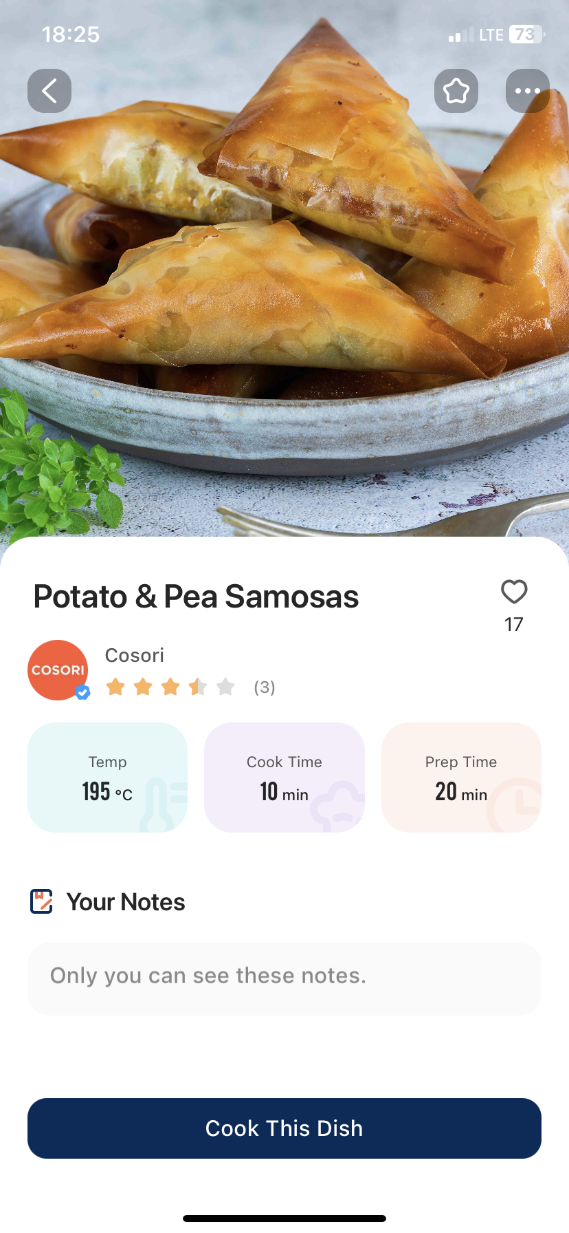
Task: Tap the likes count 17
Action: (x=514, y=625)
